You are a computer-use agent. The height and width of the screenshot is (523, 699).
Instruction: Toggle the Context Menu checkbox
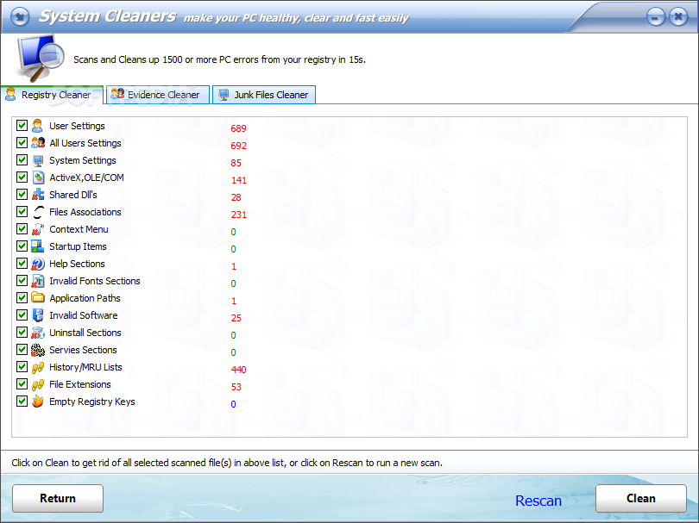click(22, 229)
